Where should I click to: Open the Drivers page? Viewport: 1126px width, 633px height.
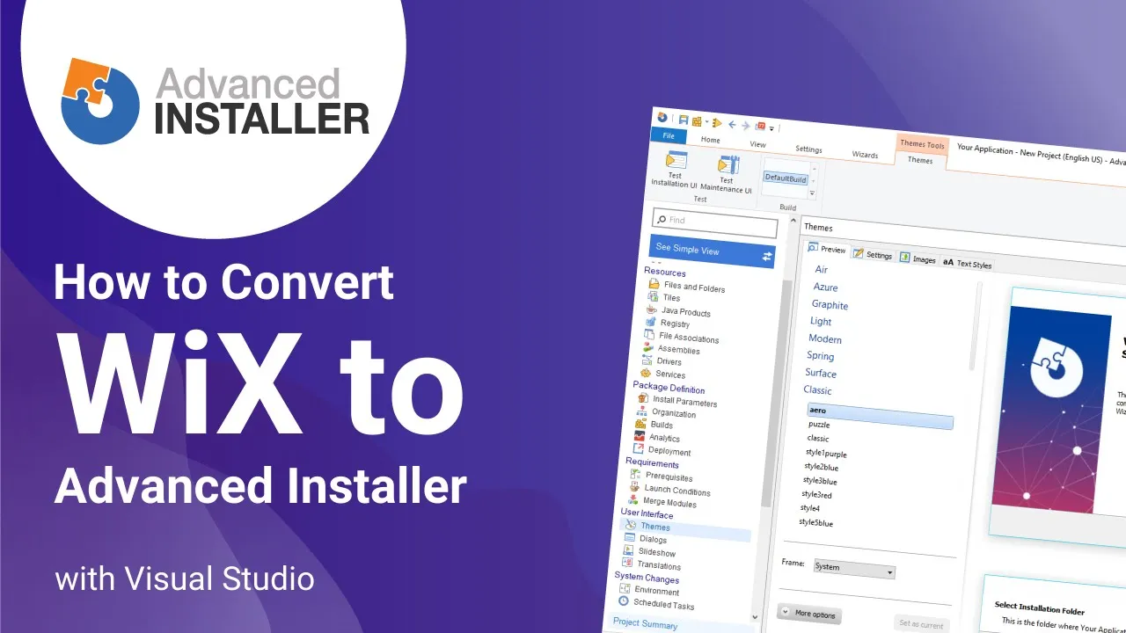(x=661, y=360)
